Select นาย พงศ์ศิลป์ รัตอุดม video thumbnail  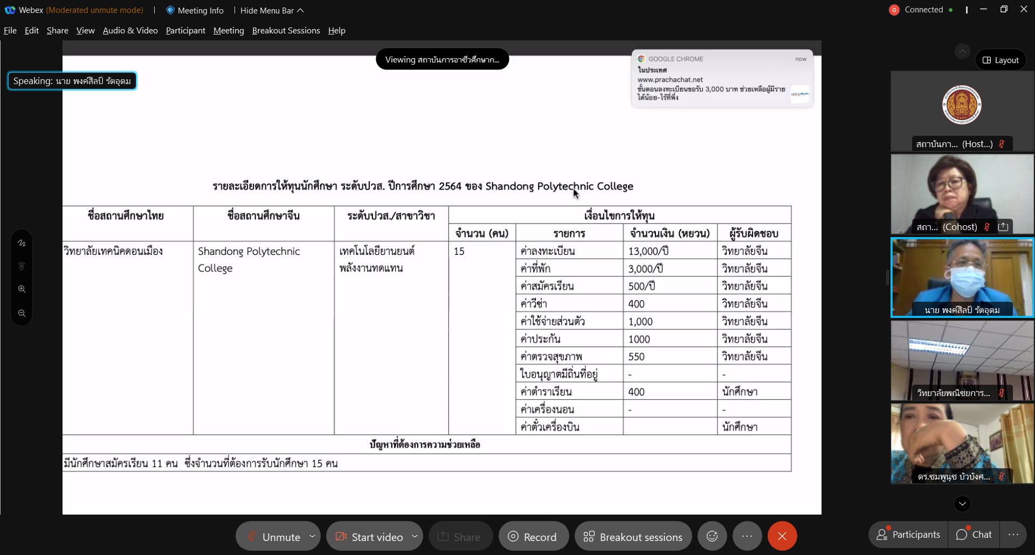click(x=962, y=277)
